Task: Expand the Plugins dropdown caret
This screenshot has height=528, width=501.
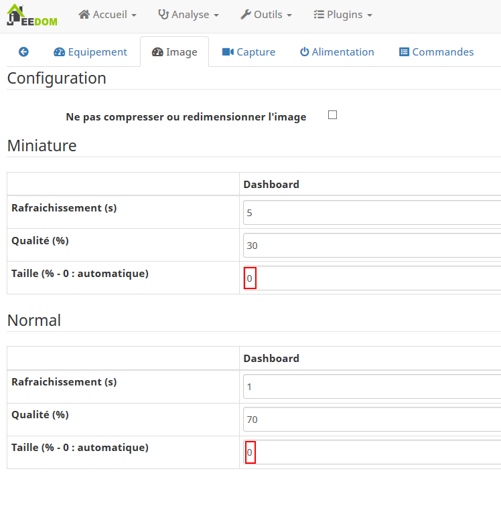Action: [x=369, y=15]
